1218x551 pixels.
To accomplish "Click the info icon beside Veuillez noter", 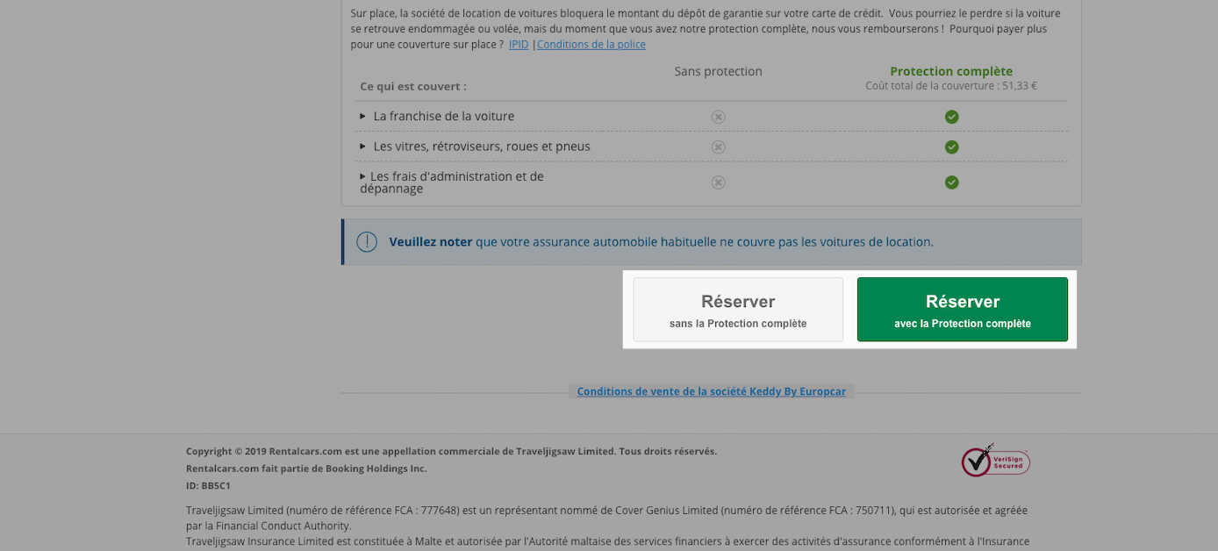I will click(367, 241).
